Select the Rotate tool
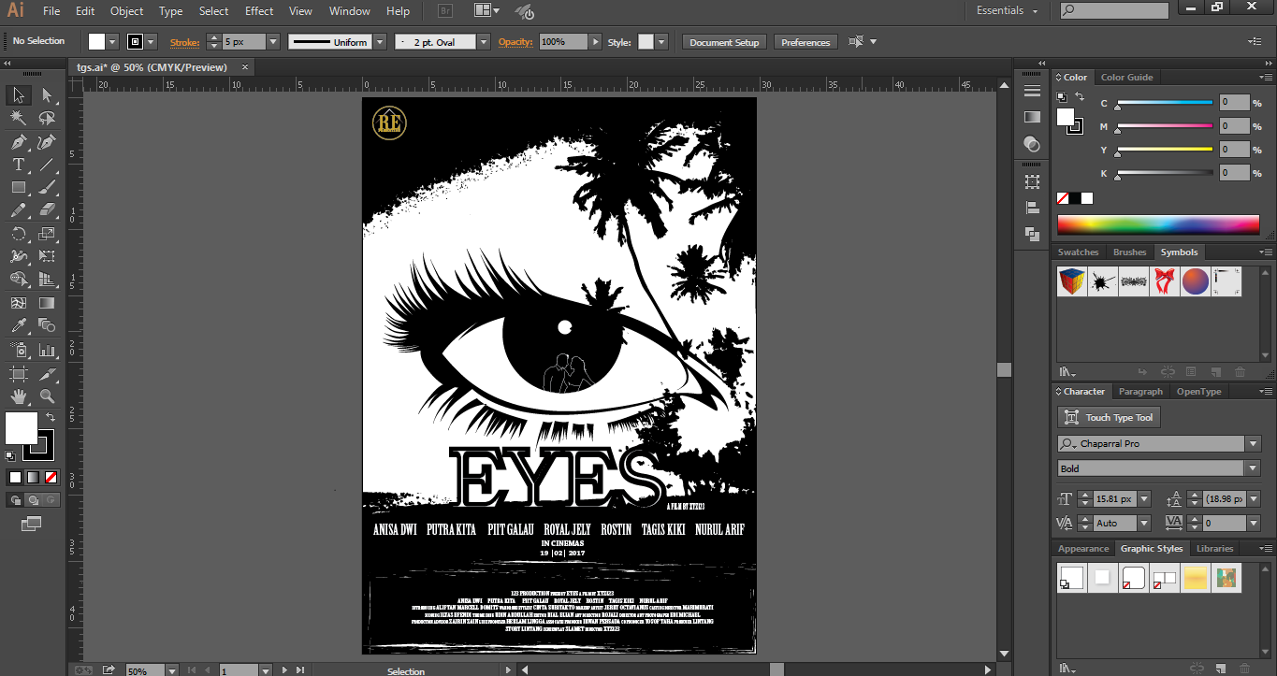The width and height of the screenshot is (1277, 676). (18, 234)
